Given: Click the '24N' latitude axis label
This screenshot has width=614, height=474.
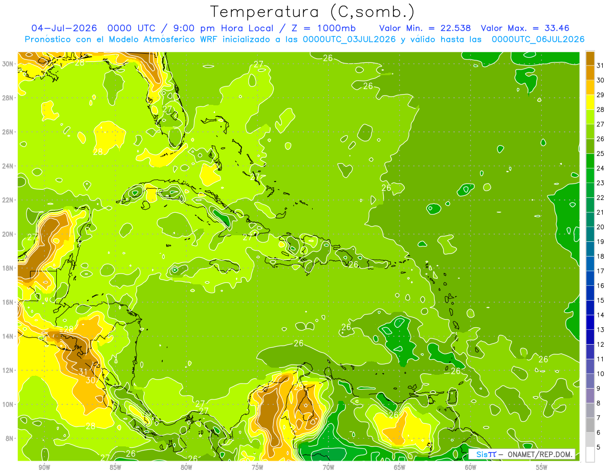Looking at the screenshot, I should coord(8,166).
